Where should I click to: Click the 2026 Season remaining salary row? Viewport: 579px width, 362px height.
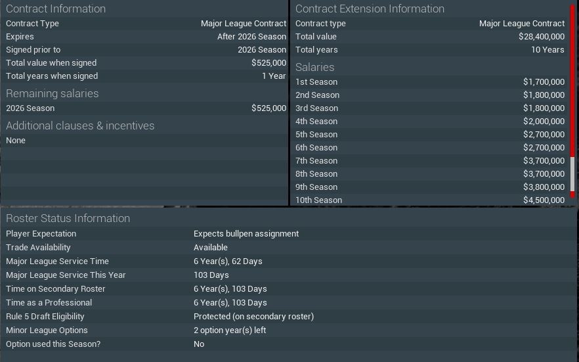[146, 108]
